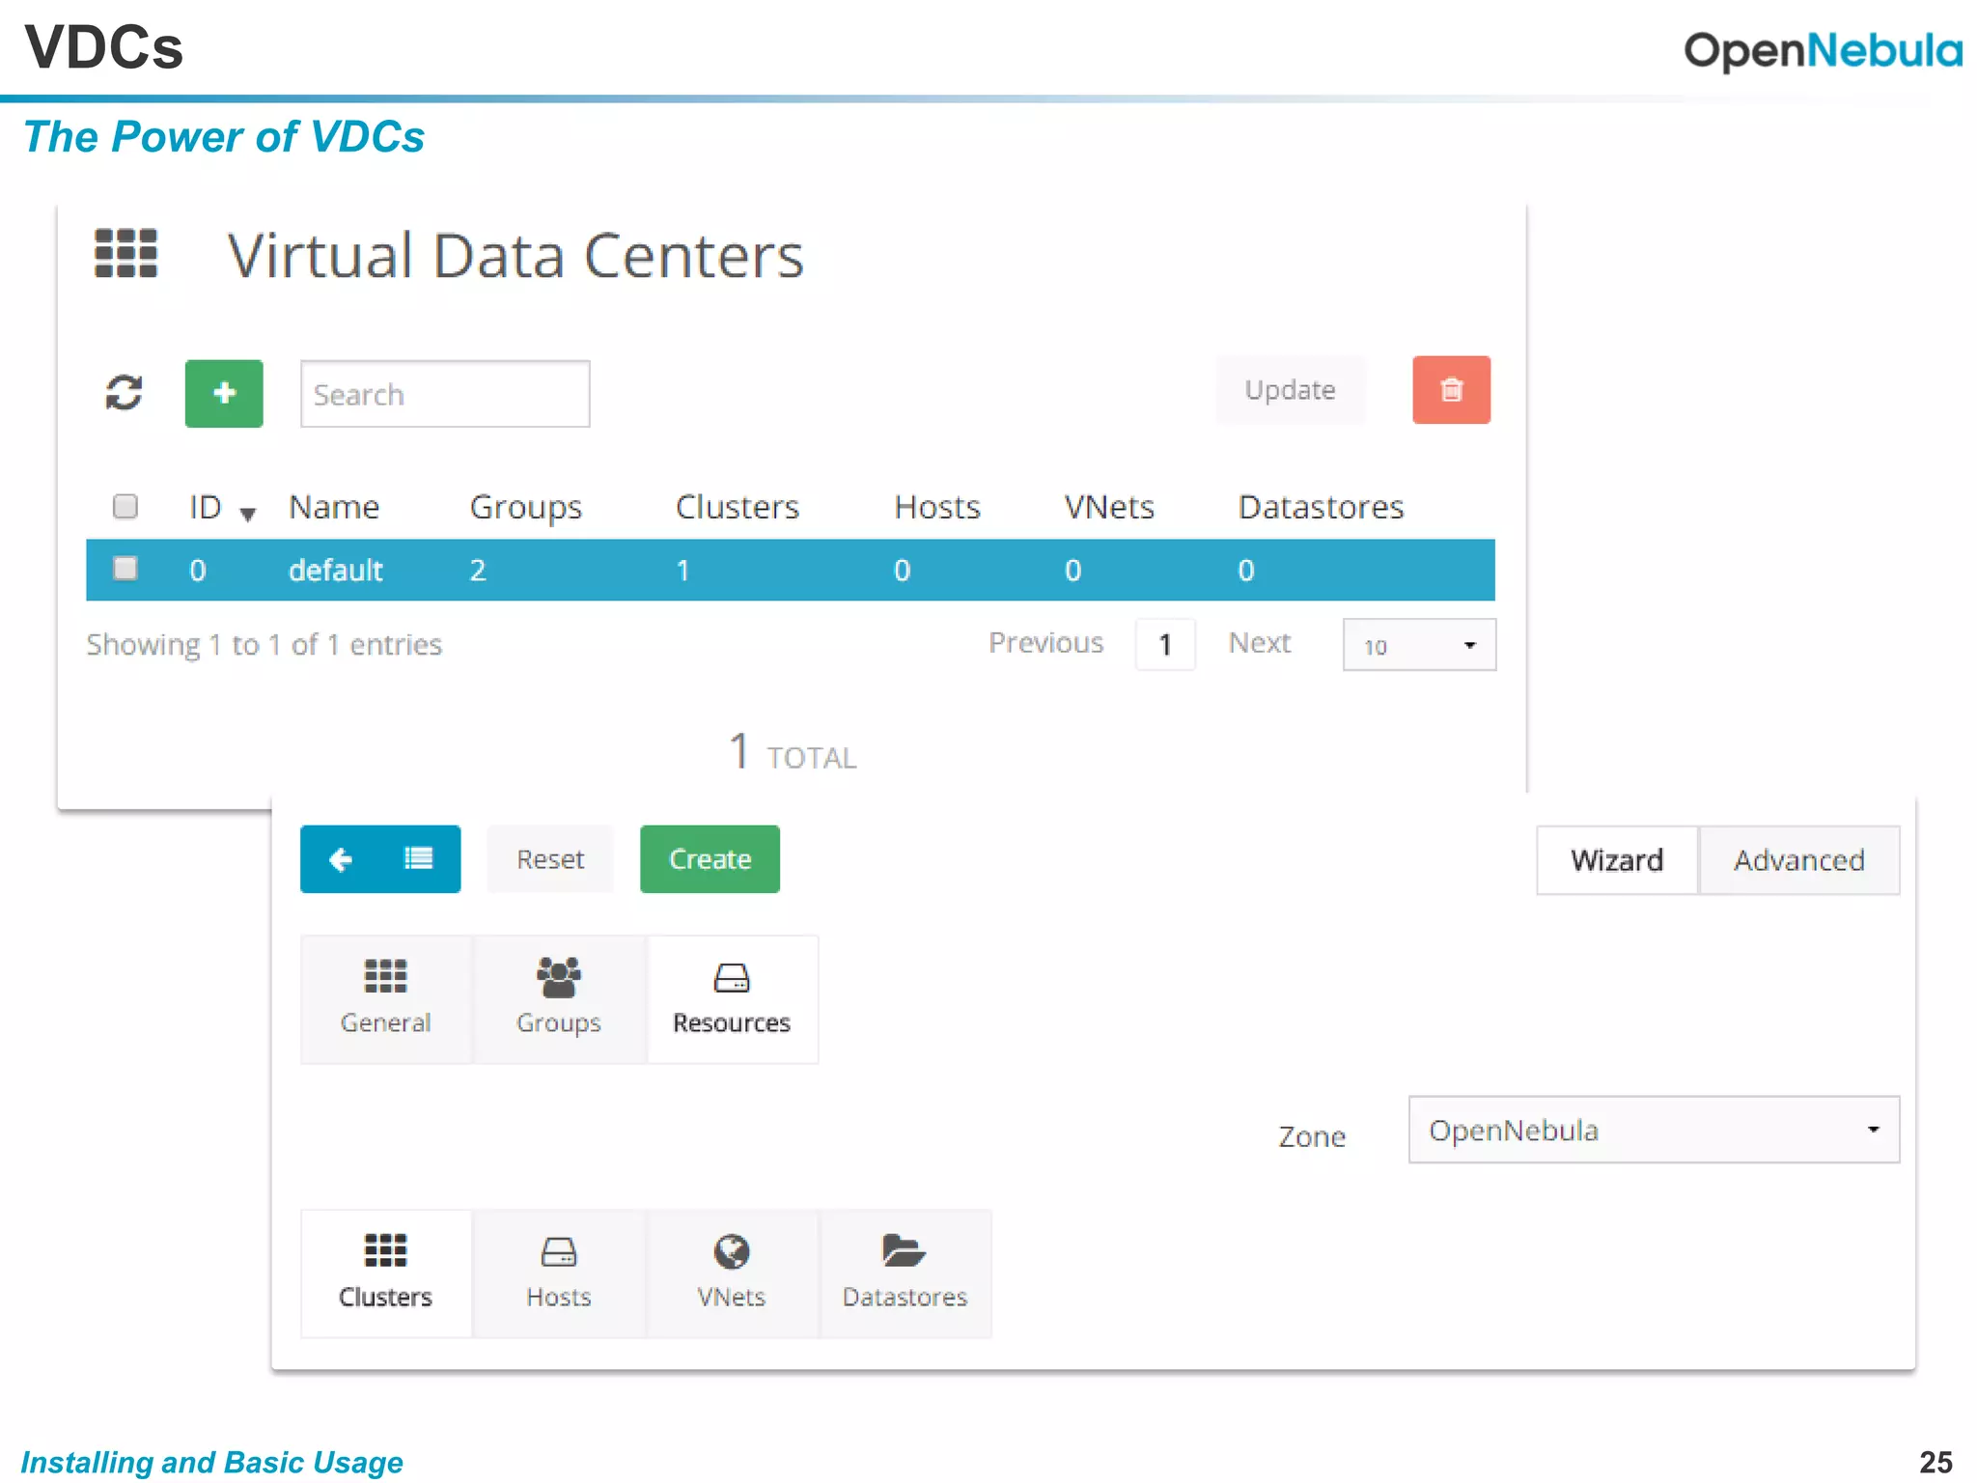Click the list icon in blue button
The height and width of the screenshot is (1483, 1977).
point(418,858)
